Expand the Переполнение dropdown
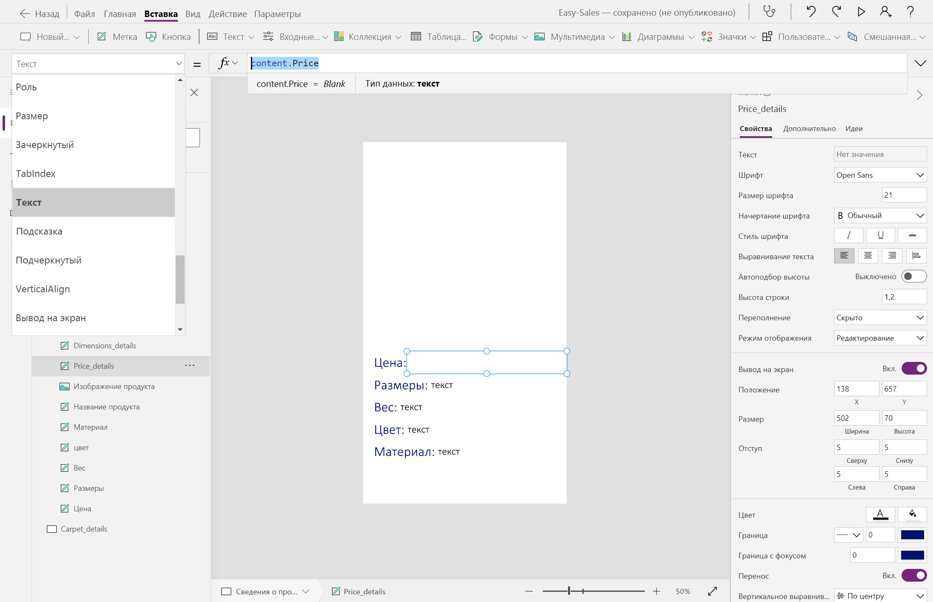 click(880, 318)
